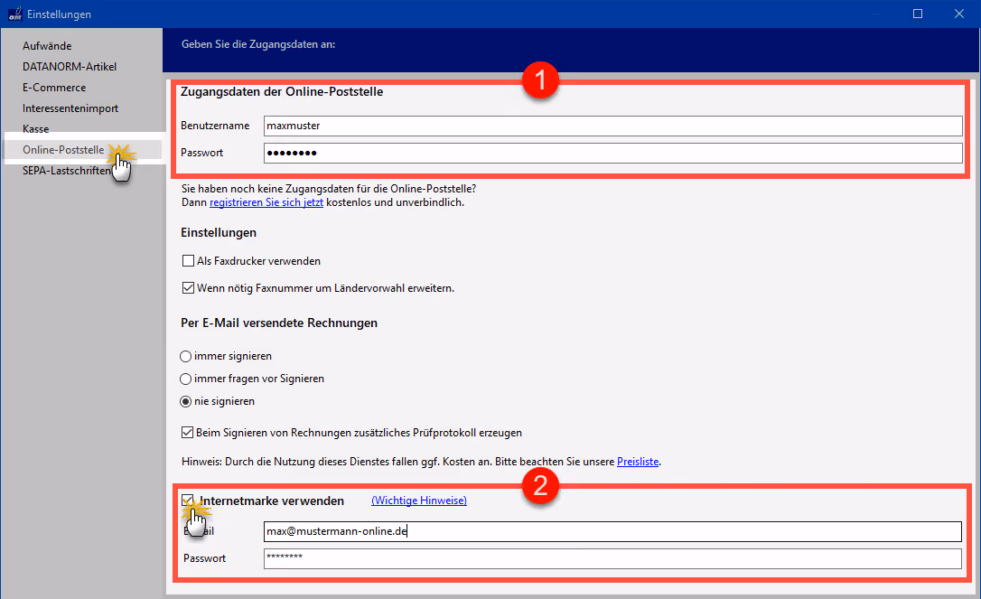Image resolution: width=981 pixels, height=599 pixels.
Task: Select DATANORM-Artikel in the sidebar
Action: pos(70,66)
